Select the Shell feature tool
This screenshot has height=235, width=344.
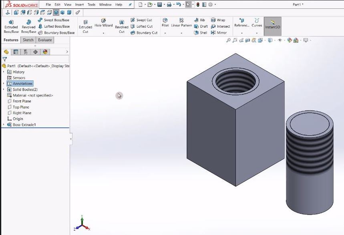tap(201, 33)
